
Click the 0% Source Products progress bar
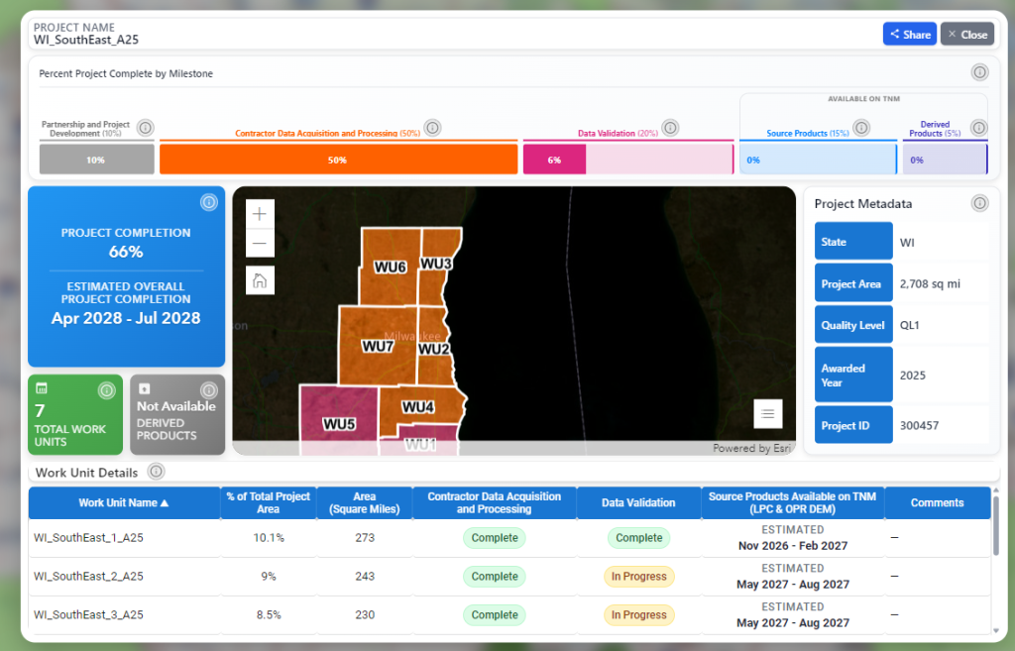coord(818,160)
